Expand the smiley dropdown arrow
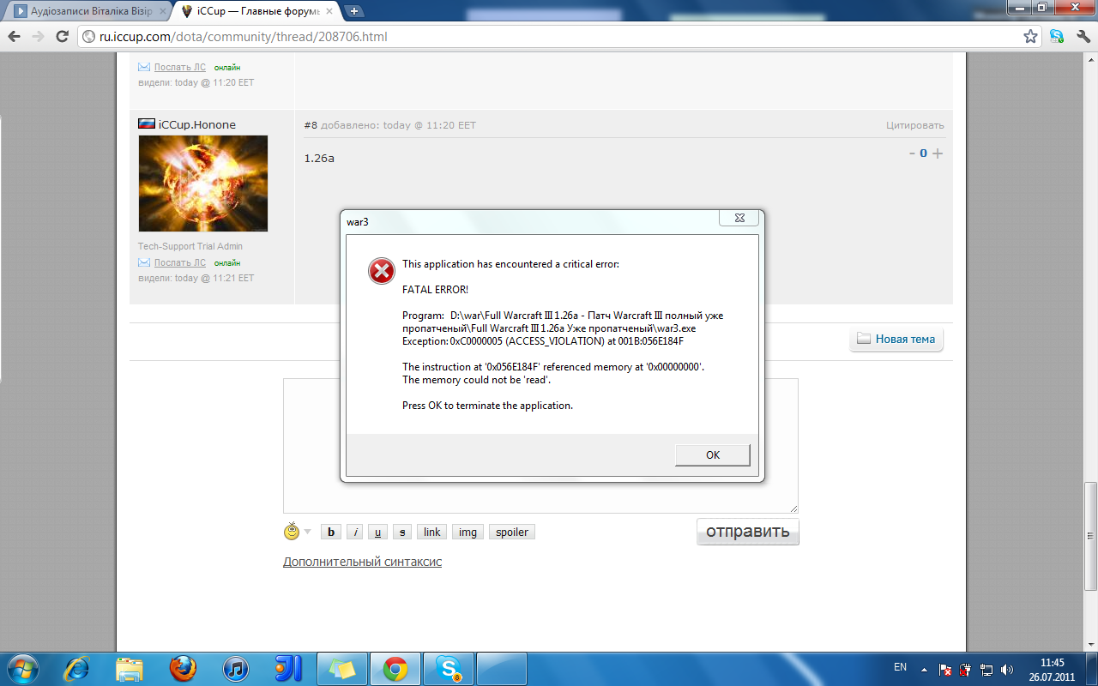The width and height of the screenshot is (1098, 686). click(308, 532)
